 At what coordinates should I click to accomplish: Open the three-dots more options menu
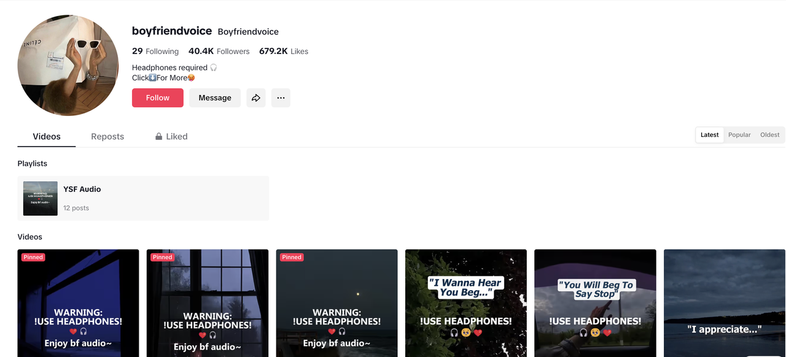[x=281, y=98]
